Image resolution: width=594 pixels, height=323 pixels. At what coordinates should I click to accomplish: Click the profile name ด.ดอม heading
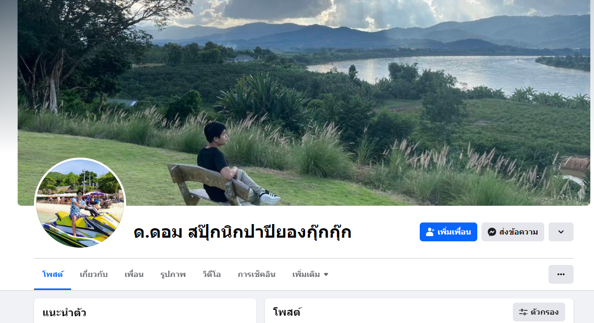pos(242,232)
